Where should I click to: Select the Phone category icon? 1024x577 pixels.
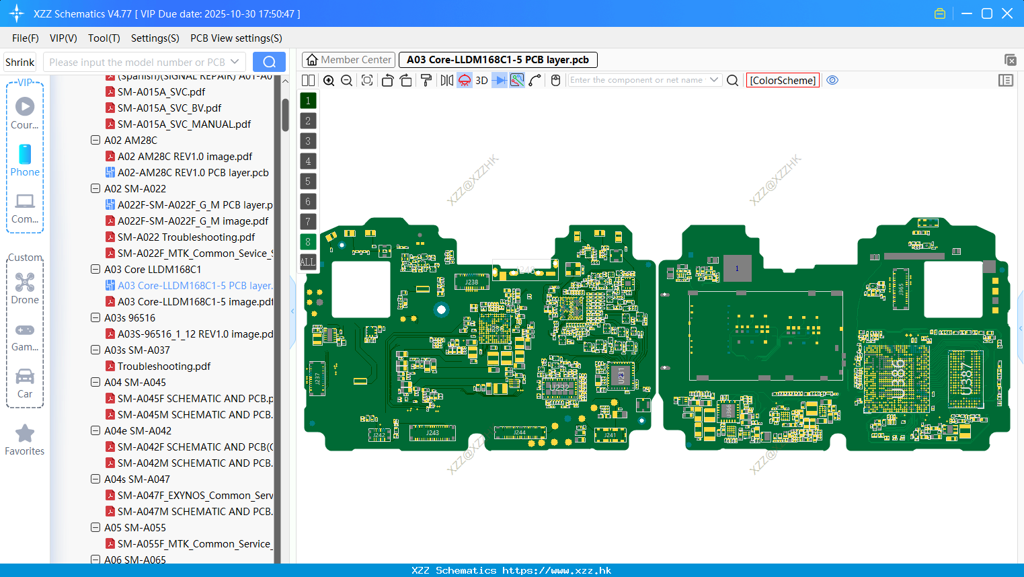[x=25, y=160]
